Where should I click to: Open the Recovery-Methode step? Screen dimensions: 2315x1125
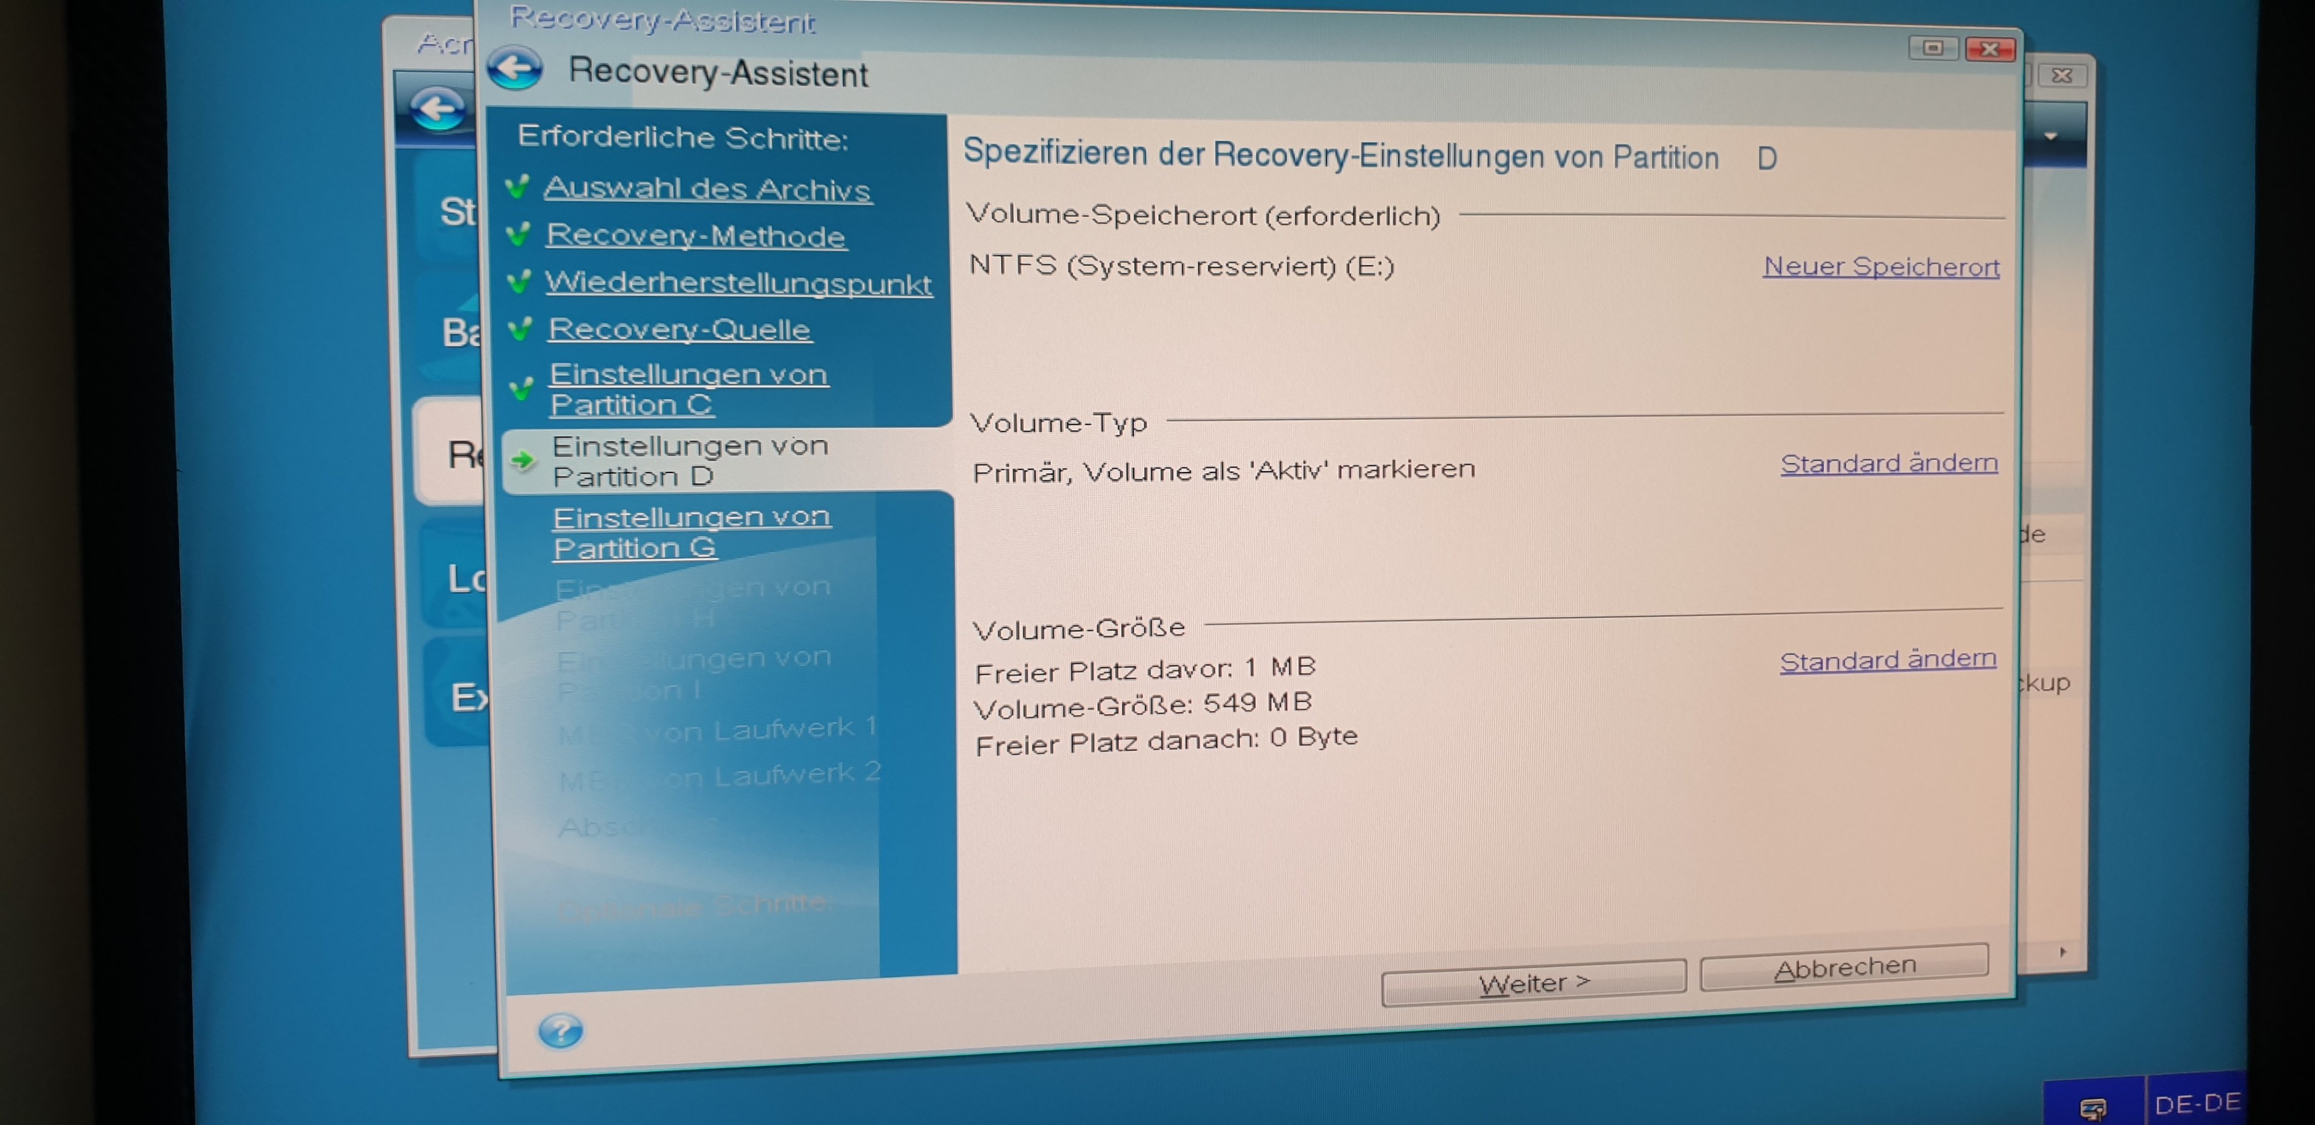[696, 236]
